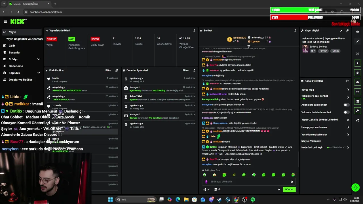Open Yavaş mod options arrow
363x204 pixels.
[348, 90]
